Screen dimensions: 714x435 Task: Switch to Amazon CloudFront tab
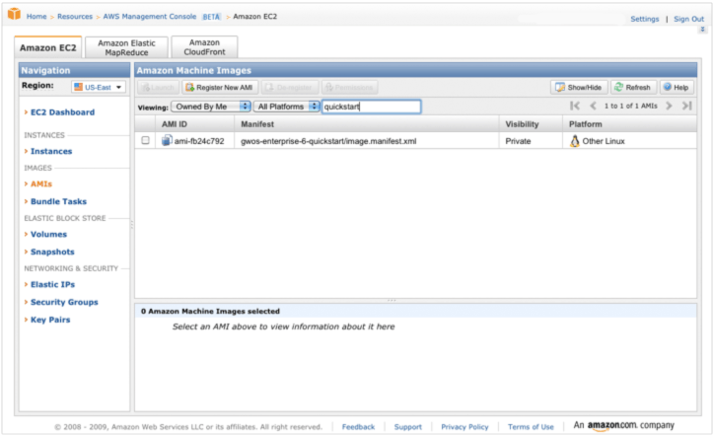point(204,47)
